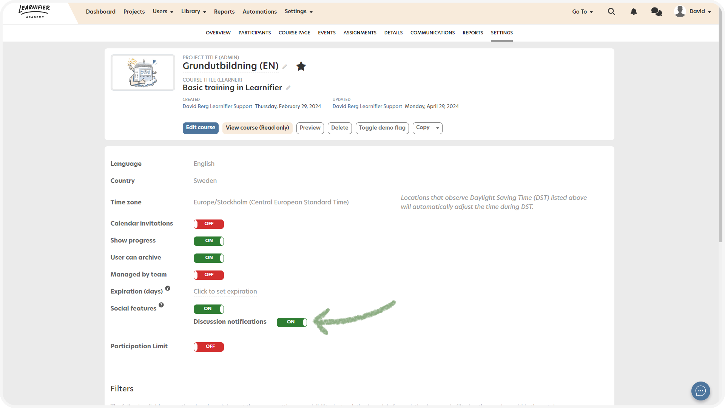725x408 pixels.
Task: Open the chat messages icon
Action: coord(656,12)
